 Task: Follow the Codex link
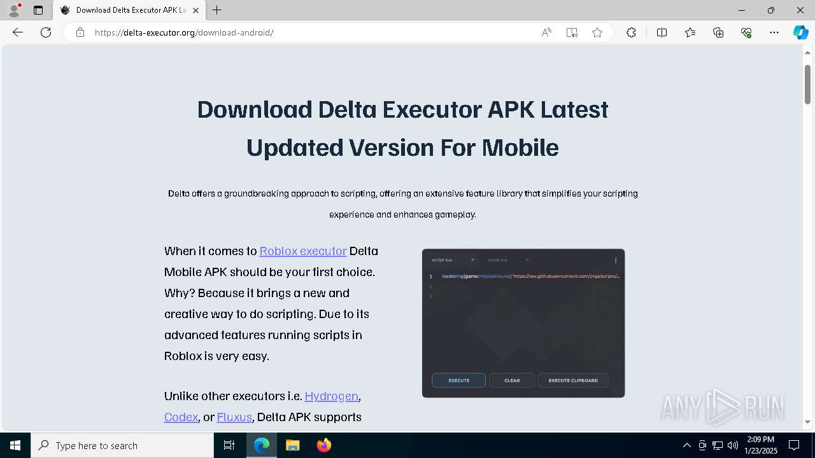tap(181, 417)
